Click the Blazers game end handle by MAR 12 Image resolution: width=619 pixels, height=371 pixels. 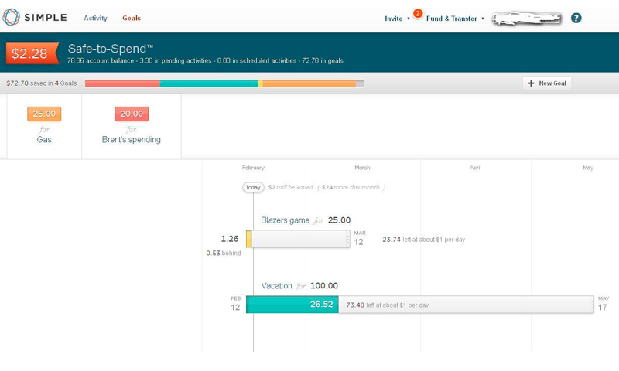(347, 239)
